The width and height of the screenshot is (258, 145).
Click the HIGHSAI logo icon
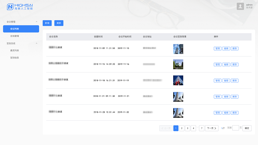(x=10, y=7)
